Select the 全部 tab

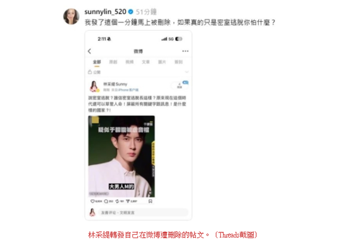(97, 62)
